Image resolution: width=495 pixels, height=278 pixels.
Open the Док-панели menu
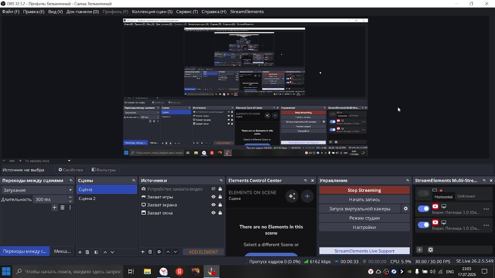coord(82,12)
